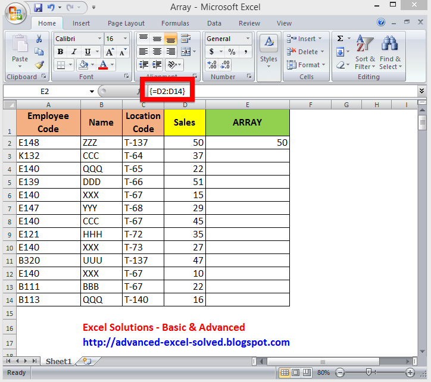Open the Fill down-arrow tool

[341, 52]
